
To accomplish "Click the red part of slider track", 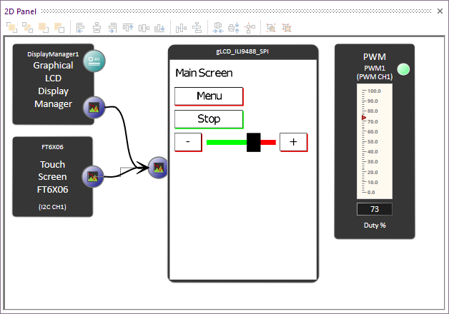I will tap(268, 142).
